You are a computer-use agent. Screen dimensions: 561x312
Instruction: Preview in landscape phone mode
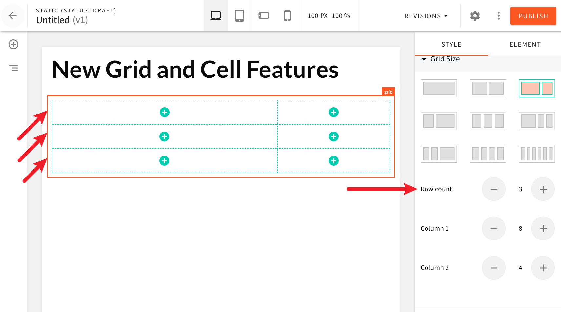pyautogui.click(x=263, y=15)
